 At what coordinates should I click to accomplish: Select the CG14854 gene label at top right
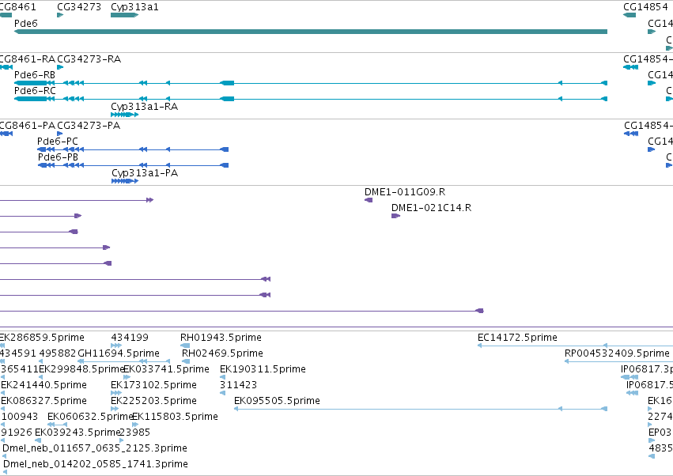coord(645,7)
